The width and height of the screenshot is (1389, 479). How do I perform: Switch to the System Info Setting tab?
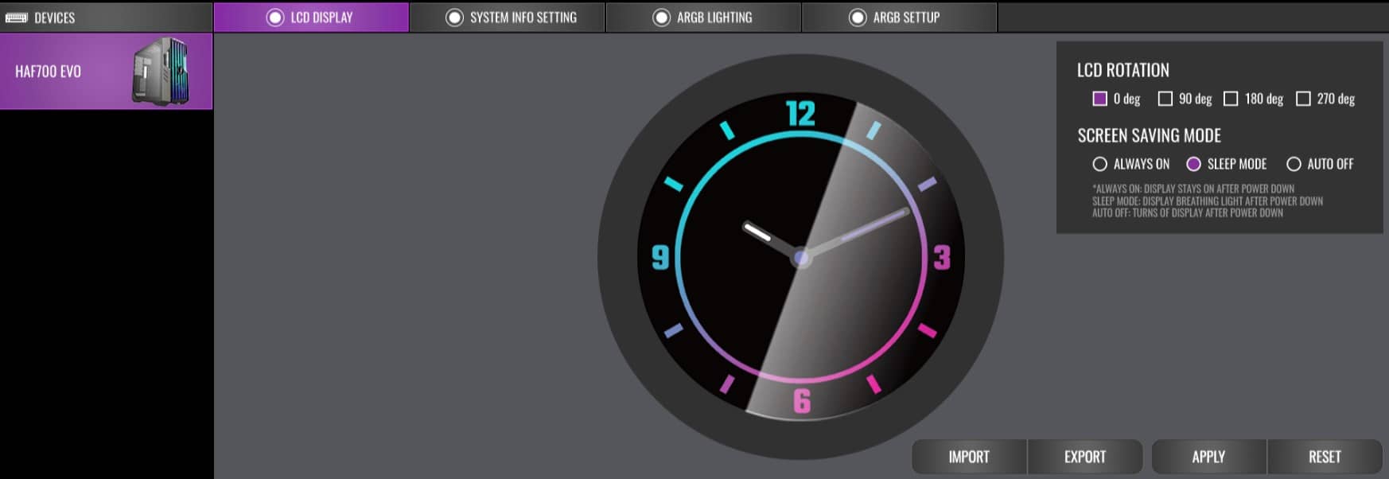[x=523, y=18]
